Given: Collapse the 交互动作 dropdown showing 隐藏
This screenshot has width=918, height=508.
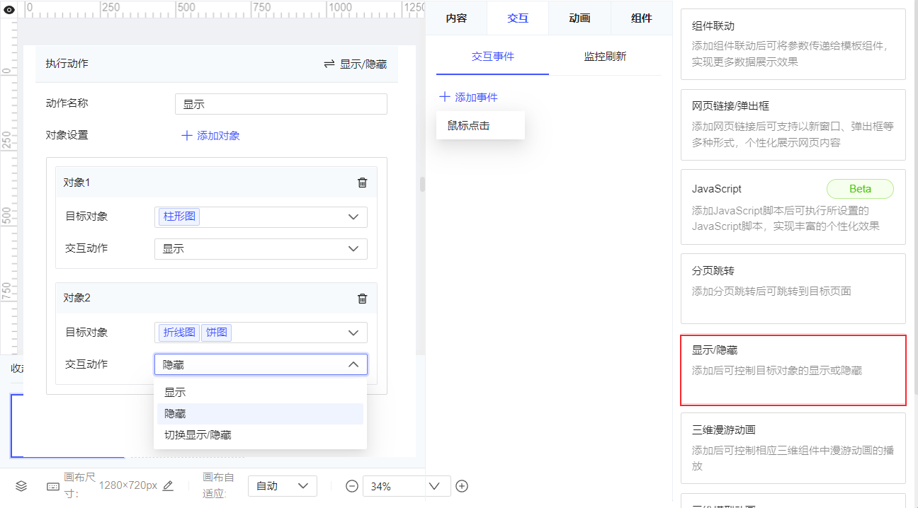Looking at the screenshot, I should [x=261, y=364].
